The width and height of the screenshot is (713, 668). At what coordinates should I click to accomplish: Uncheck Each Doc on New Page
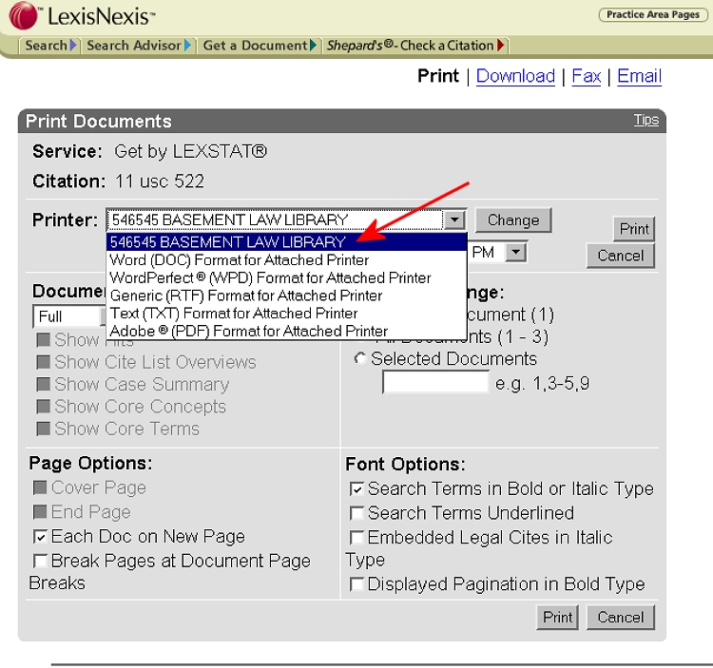[40, 537]
